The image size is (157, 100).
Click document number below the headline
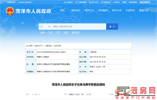click(76, 95)
